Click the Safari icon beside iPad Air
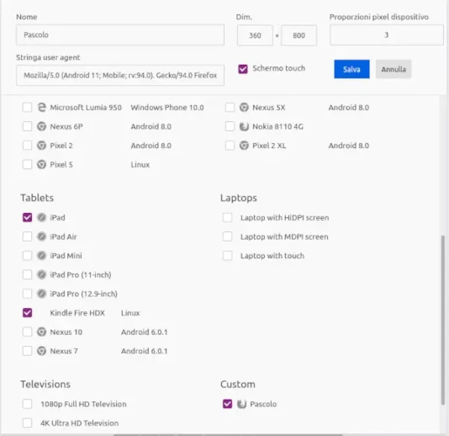The width and height of the screenshot is (449, 436). pos(41,237)
